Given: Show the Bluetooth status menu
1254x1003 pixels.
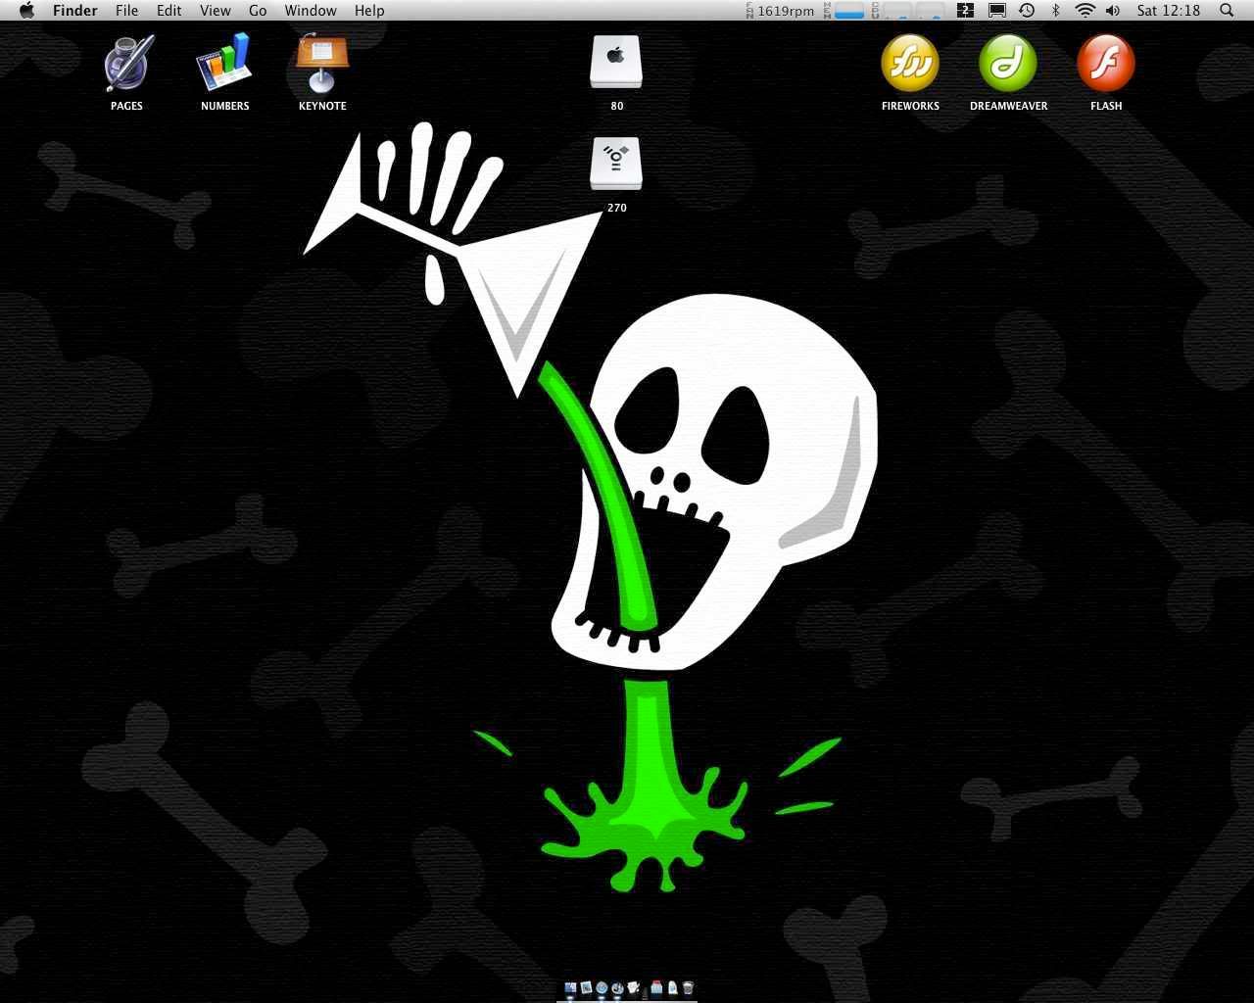Looking at the screenshot, I should 1056,11.
